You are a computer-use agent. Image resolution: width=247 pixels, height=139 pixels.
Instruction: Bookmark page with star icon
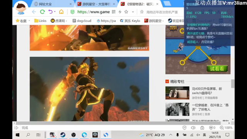coord(126,12)
